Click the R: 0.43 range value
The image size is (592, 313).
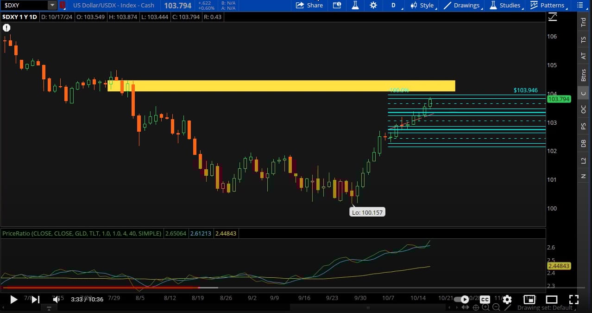click(x=213, y=17)
